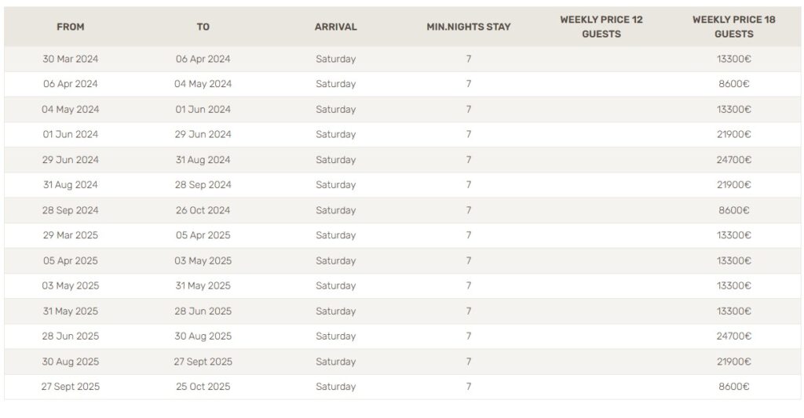Click the TO column header
804x418 pixels.
click(x=203, y=27)
